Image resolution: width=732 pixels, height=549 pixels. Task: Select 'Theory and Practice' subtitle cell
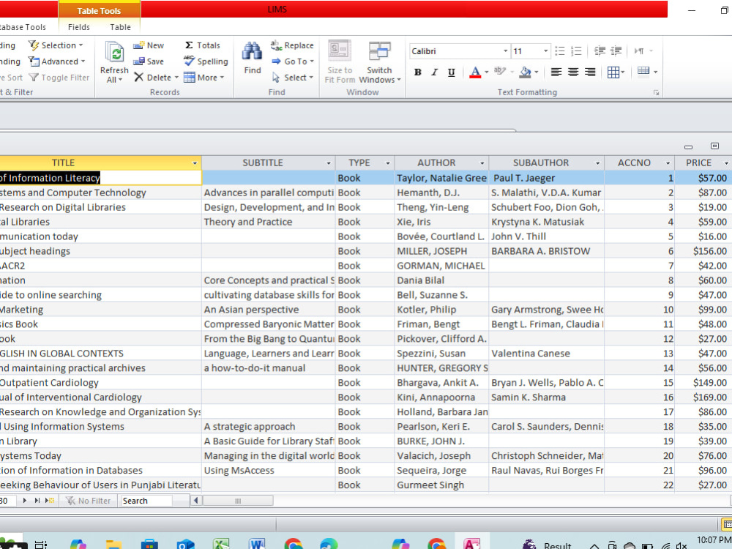point(269,222)
